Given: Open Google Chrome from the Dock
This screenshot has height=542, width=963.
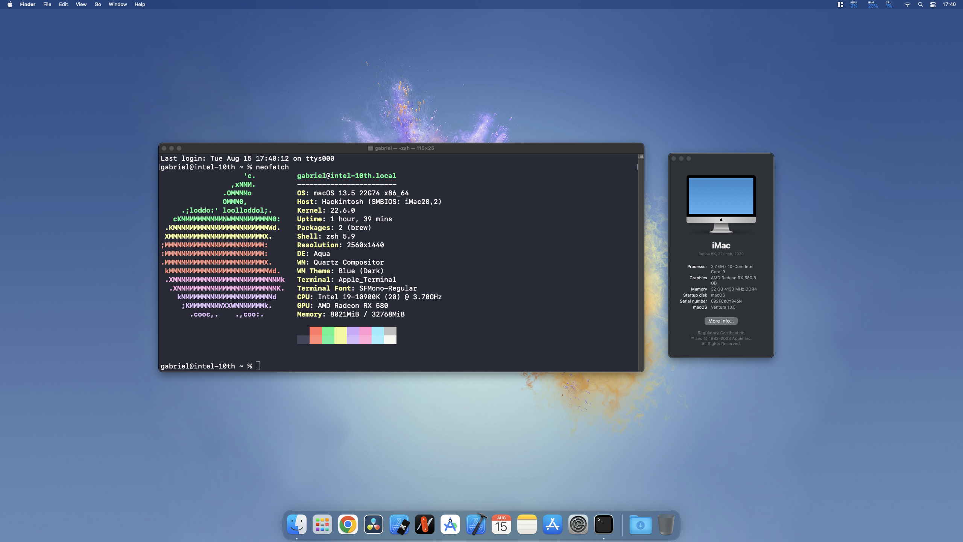Looking at the screenshot, I should click(347, 524).
